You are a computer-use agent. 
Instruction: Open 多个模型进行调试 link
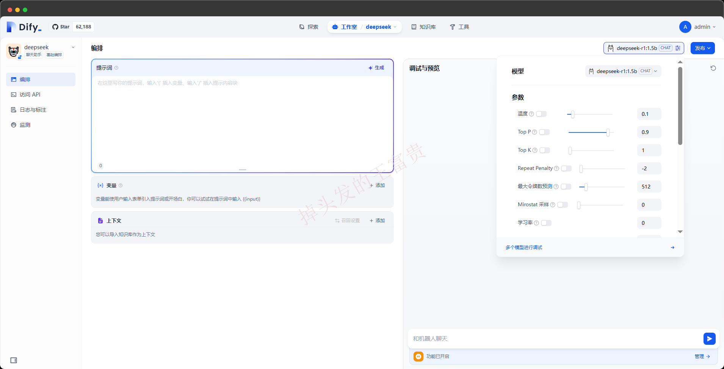[x=524, y=248]
